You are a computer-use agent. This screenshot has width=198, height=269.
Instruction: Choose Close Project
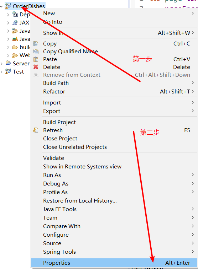(114, 139)
